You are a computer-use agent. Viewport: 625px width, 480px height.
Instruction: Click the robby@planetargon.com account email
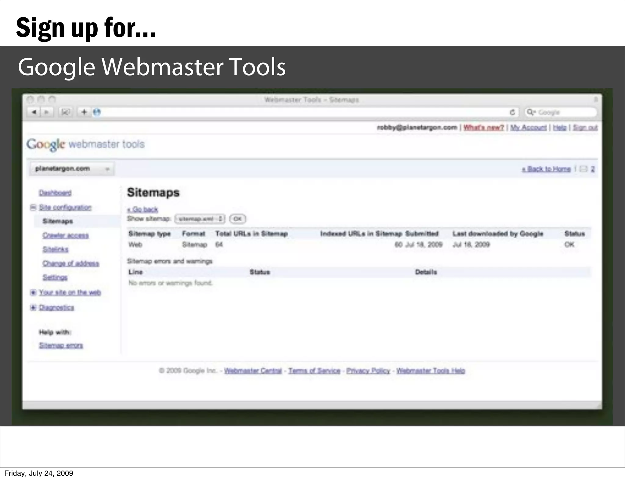click(417, 127)
